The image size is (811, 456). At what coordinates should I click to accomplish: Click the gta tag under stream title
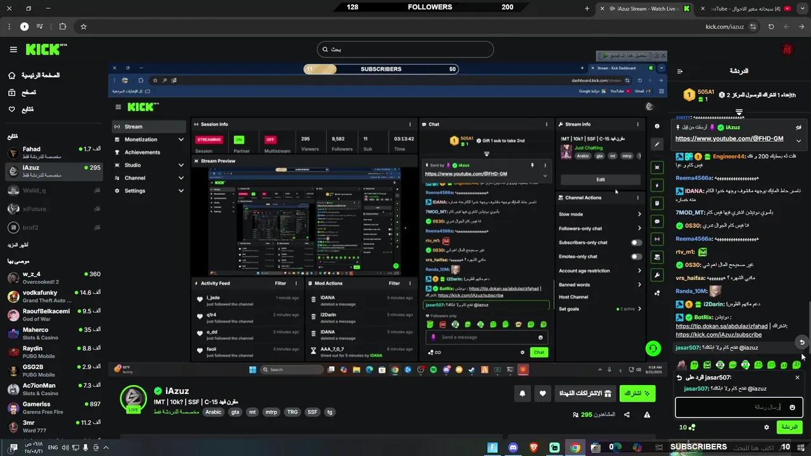(235, 412)
